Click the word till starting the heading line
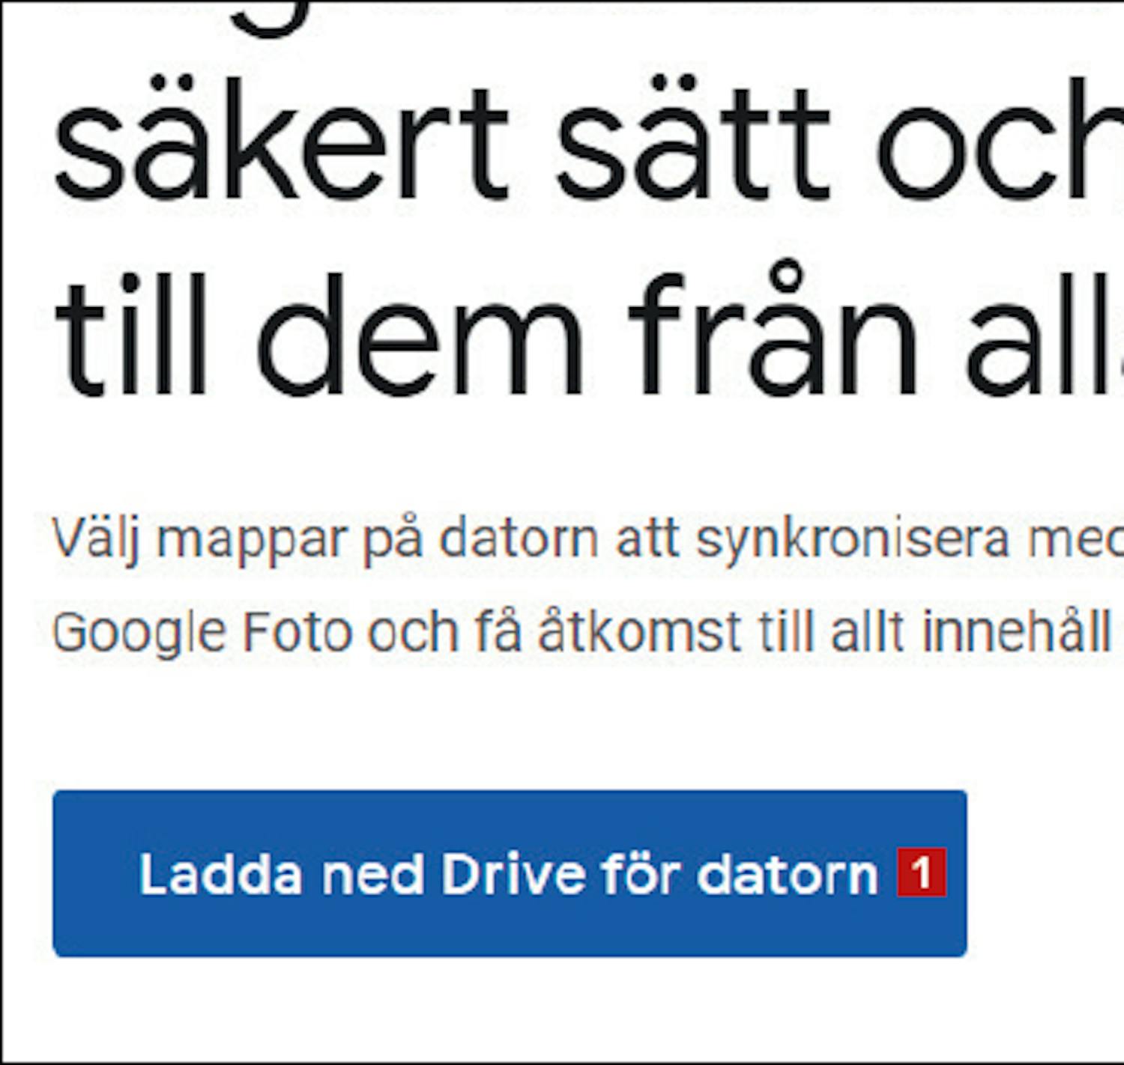The height and width of the screenshot is (1065, 1124). coord(131,334)
